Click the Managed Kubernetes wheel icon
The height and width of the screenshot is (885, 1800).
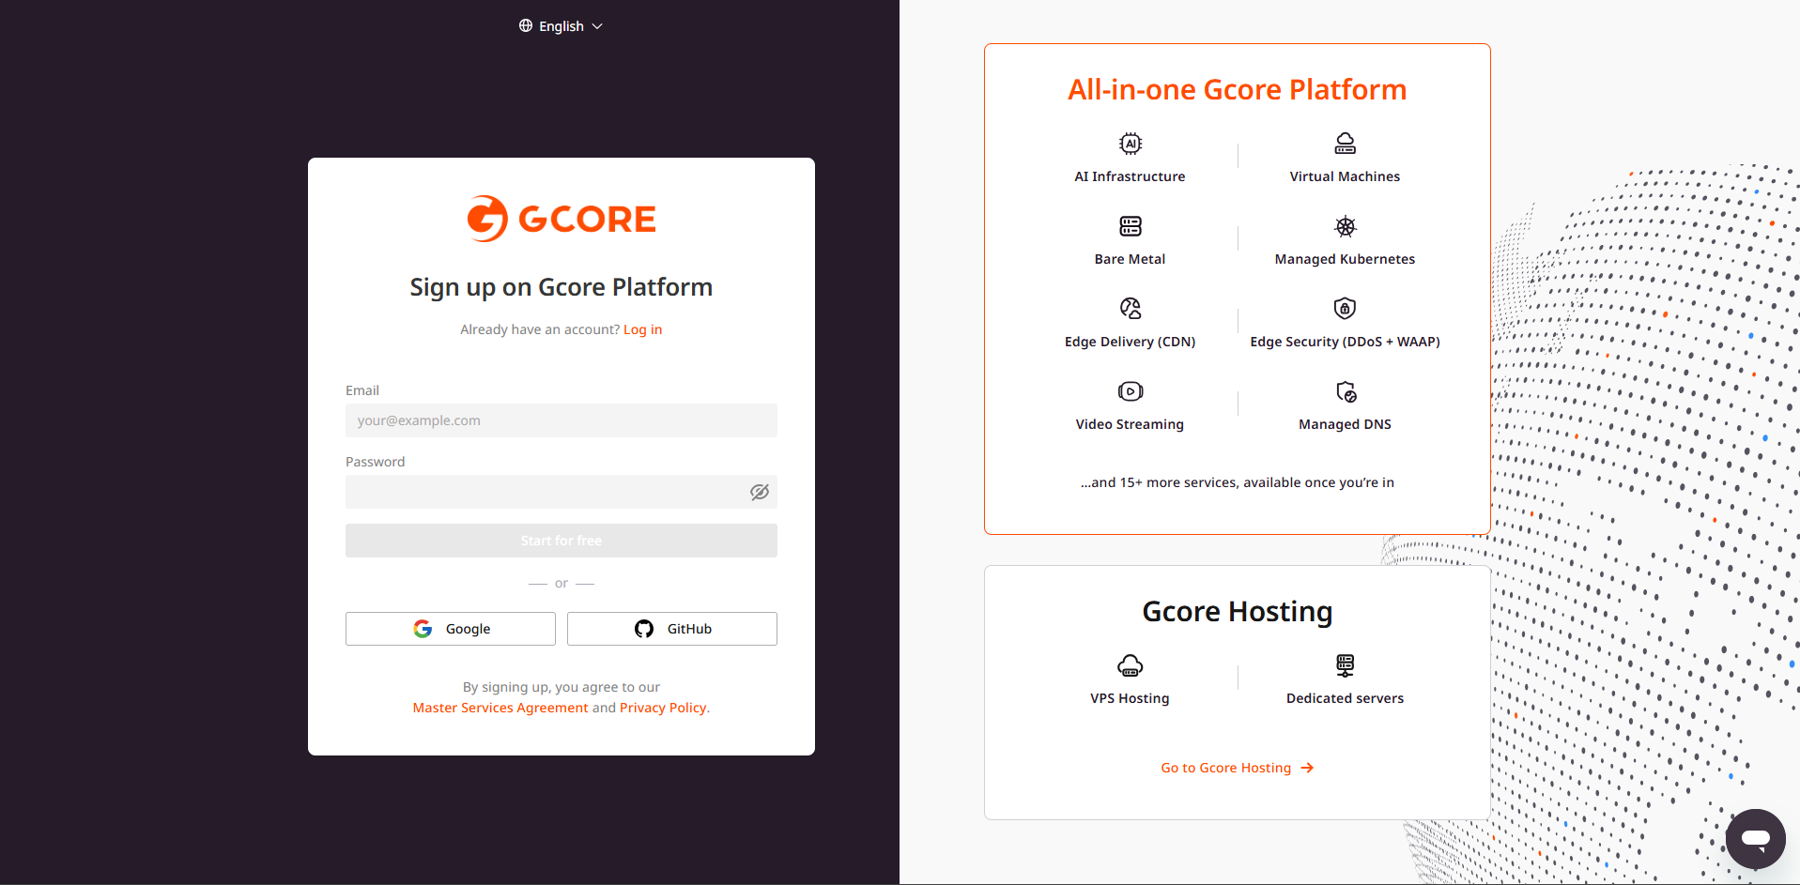(1346, 226)
